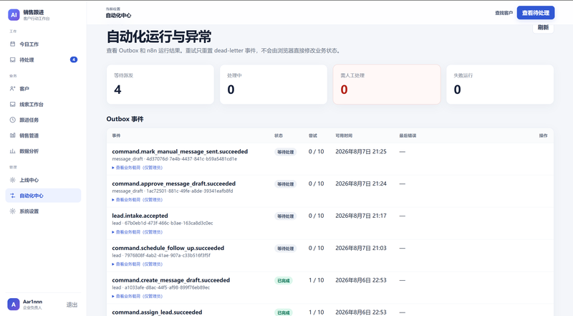The image size is (573, 316).
Task: Open 系统设置 menu item
Action: pos(43,211)
